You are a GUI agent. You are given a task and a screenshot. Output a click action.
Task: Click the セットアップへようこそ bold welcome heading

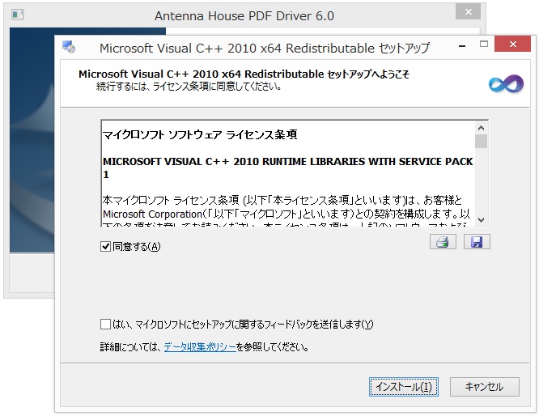(x=244, y=74)
